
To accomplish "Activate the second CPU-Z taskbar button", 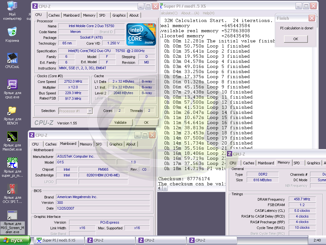I will pyautogui.click(x=161, y=240).
